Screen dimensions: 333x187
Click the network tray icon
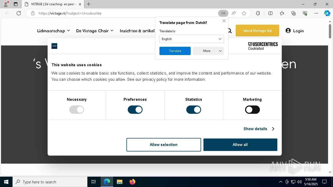coord(293,182)
